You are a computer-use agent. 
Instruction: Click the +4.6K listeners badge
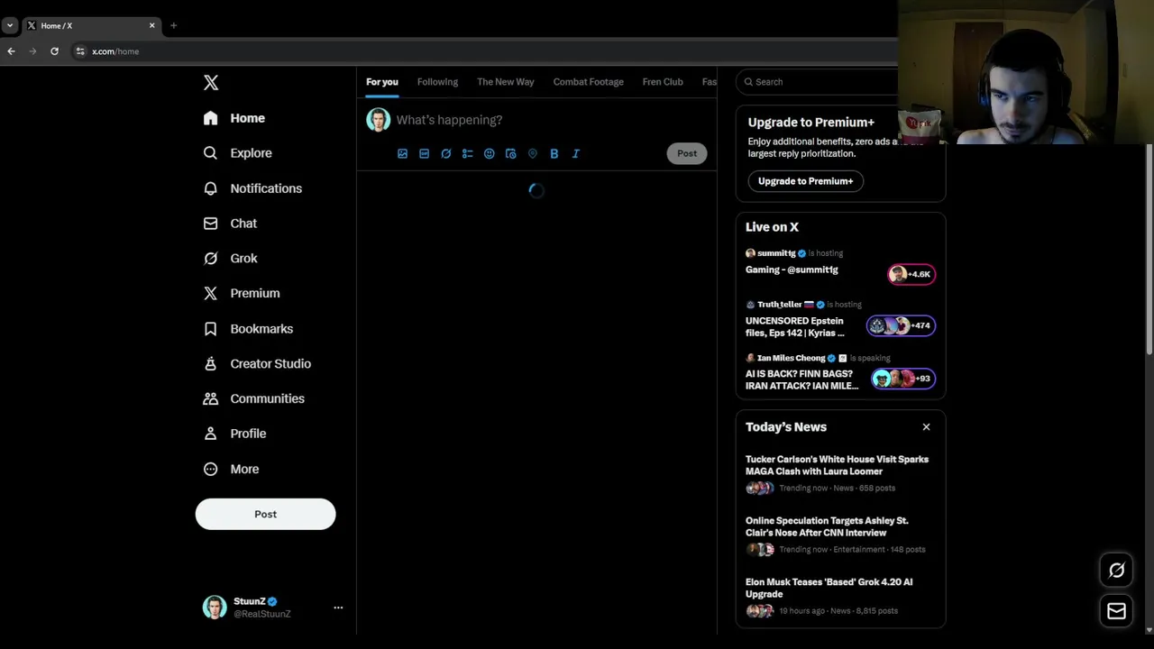[x=911, y=274]
